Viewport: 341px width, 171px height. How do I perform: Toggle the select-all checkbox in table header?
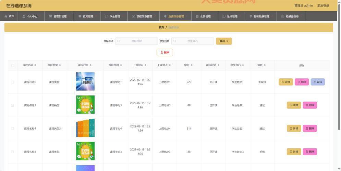pos(13,65)
